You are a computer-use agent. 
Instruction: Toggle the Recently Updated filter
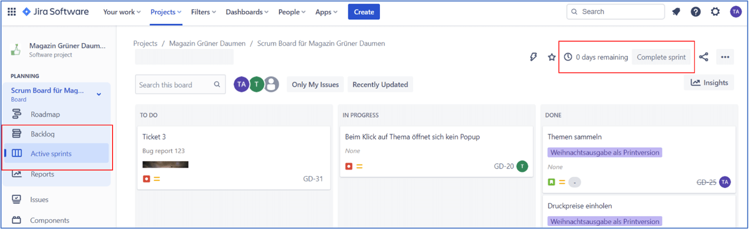pyautogui.click(x=380, y=85)
